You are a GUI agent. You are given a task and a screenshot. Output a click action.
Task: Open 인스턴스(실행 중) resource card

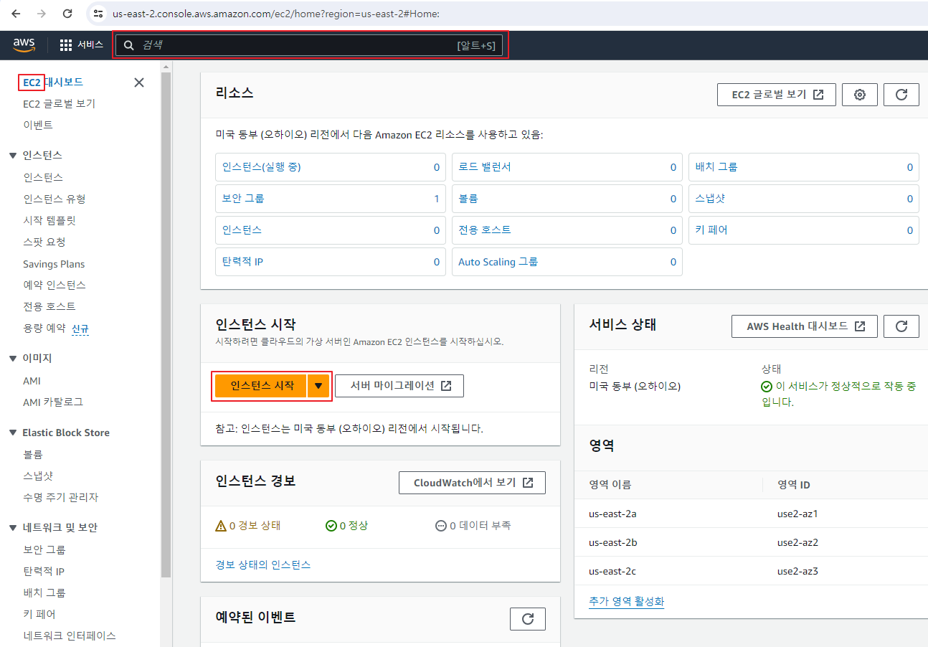click(x=331, y=167)
